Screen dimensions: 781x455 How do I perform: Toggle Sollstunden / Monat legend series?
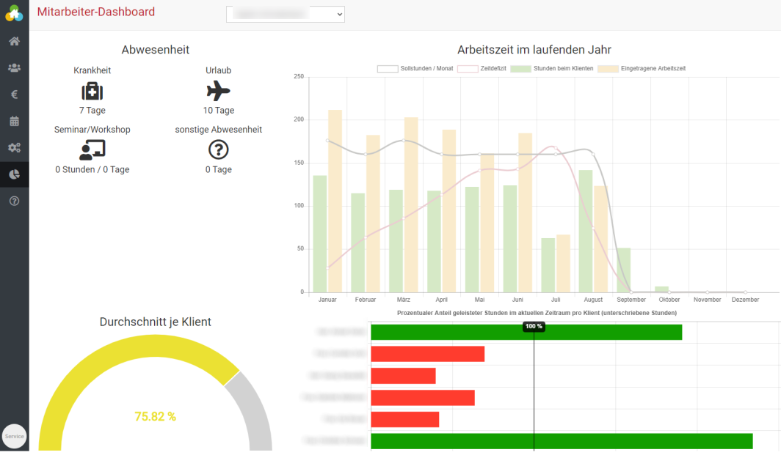click(415, 69)
